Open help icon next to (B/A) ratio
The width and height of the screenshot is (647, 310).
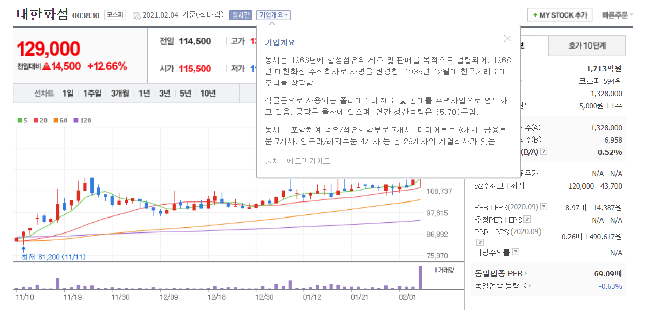543,152
